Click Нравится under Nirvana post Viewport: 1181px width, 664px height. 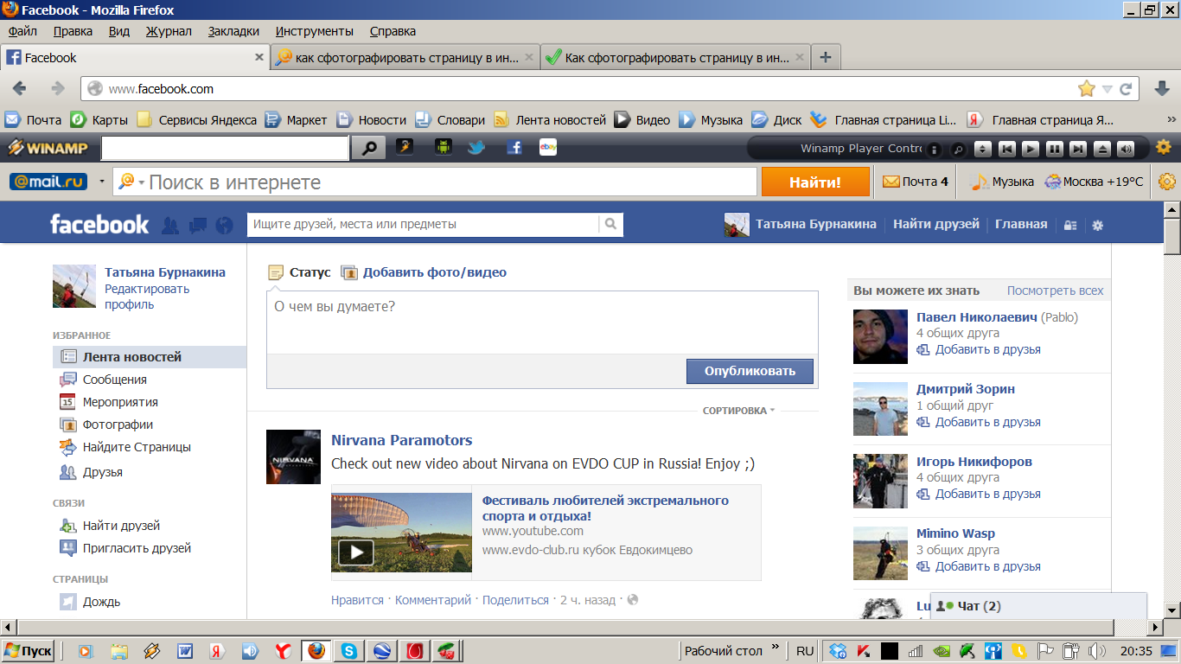coord(357,600)
